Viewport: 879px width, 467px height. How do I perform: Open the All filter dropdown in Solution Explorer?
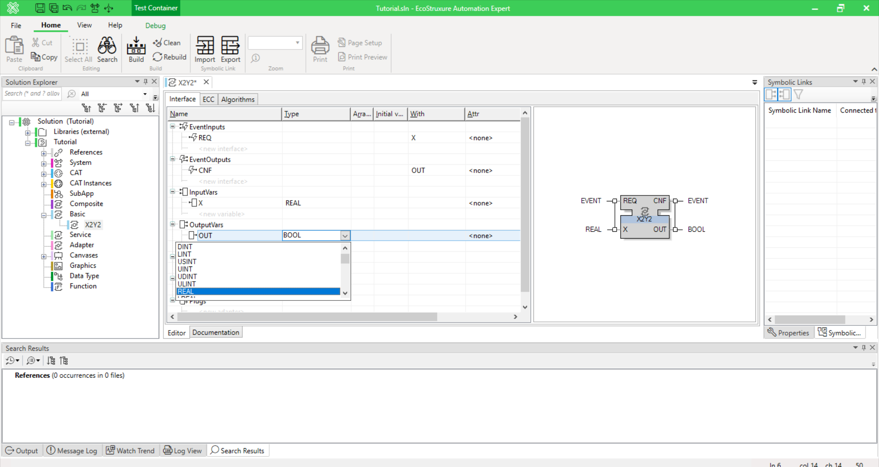click(145, 94)
